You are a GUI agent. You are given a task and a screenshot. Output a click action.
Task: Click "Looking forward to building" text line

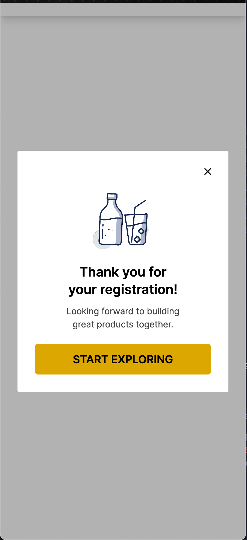click(123, 311)
